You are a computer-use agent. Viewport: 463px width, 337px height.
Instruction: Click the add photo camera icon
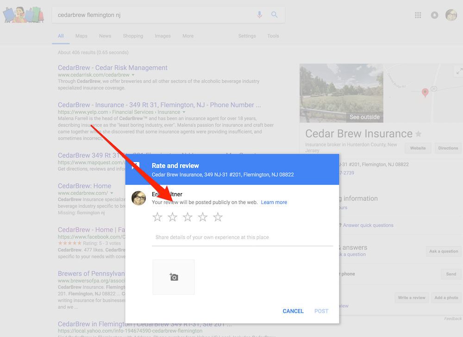[x=174, y=277]
